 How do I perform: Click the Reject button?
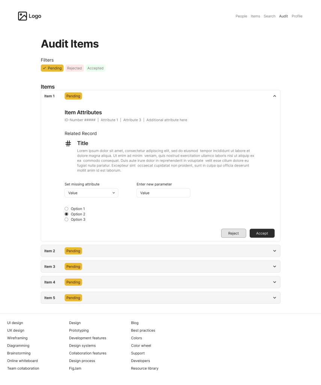click(x=234, y=233)
